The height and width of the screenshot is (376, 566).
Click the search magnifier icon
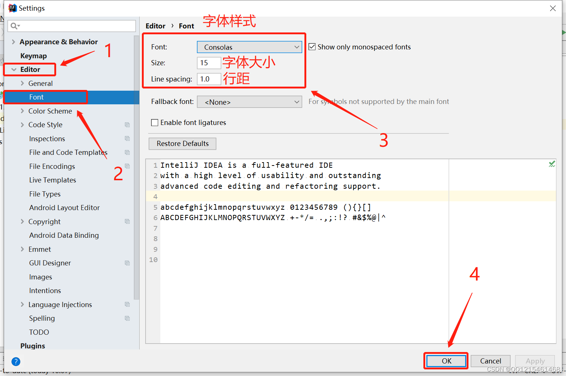[15, 26]
